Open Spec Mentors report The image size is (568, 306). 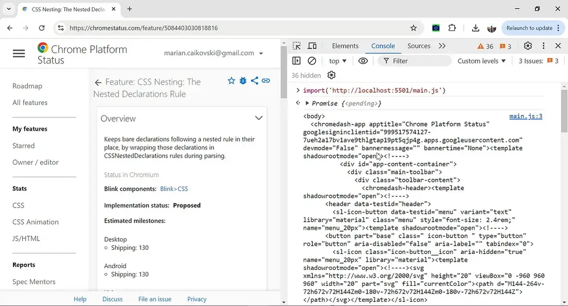(x=34, y=282)
